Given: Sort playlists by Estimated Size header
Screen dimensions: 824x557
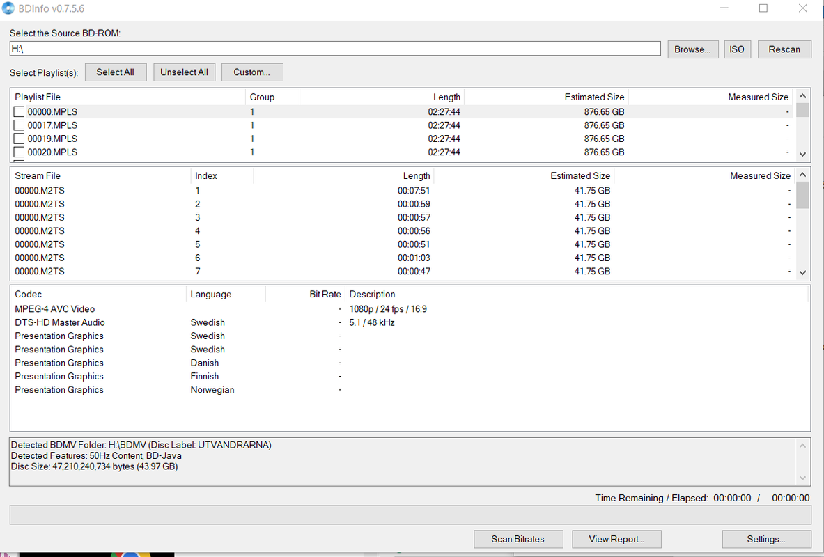Looking at the screenshot, I should click(547, 97).
